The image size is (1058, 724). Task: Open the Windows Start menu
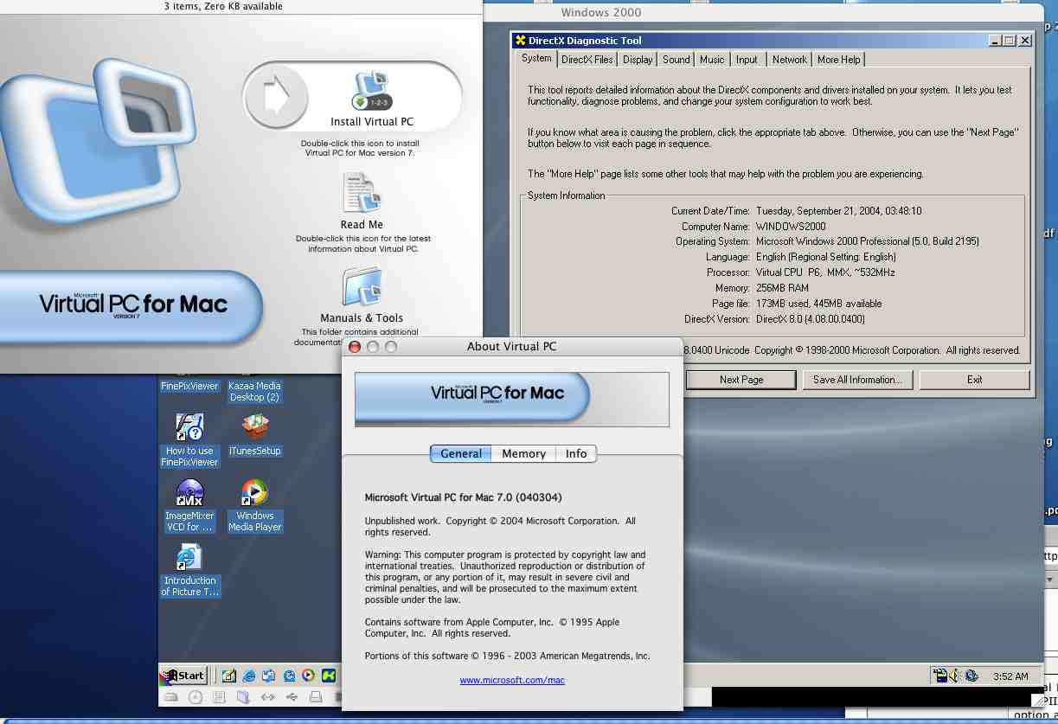(x=183, y=676)
